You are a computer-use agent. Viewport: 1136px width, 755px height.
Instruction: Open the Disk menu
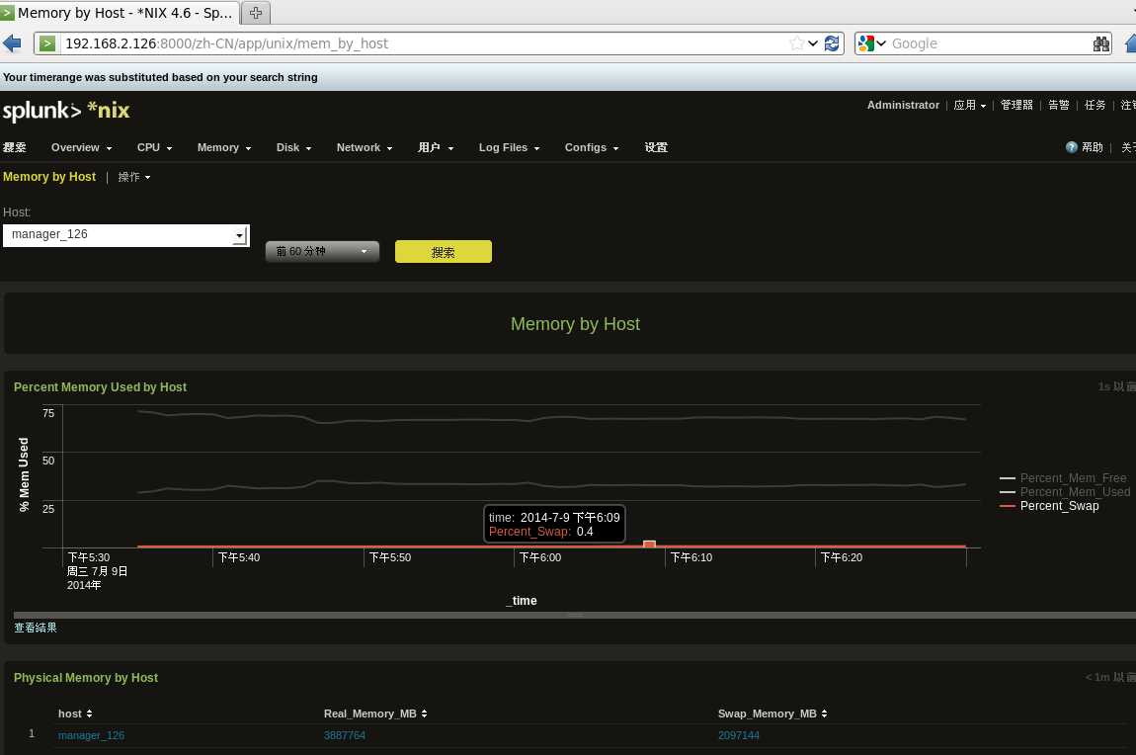[x=293, y=147]
